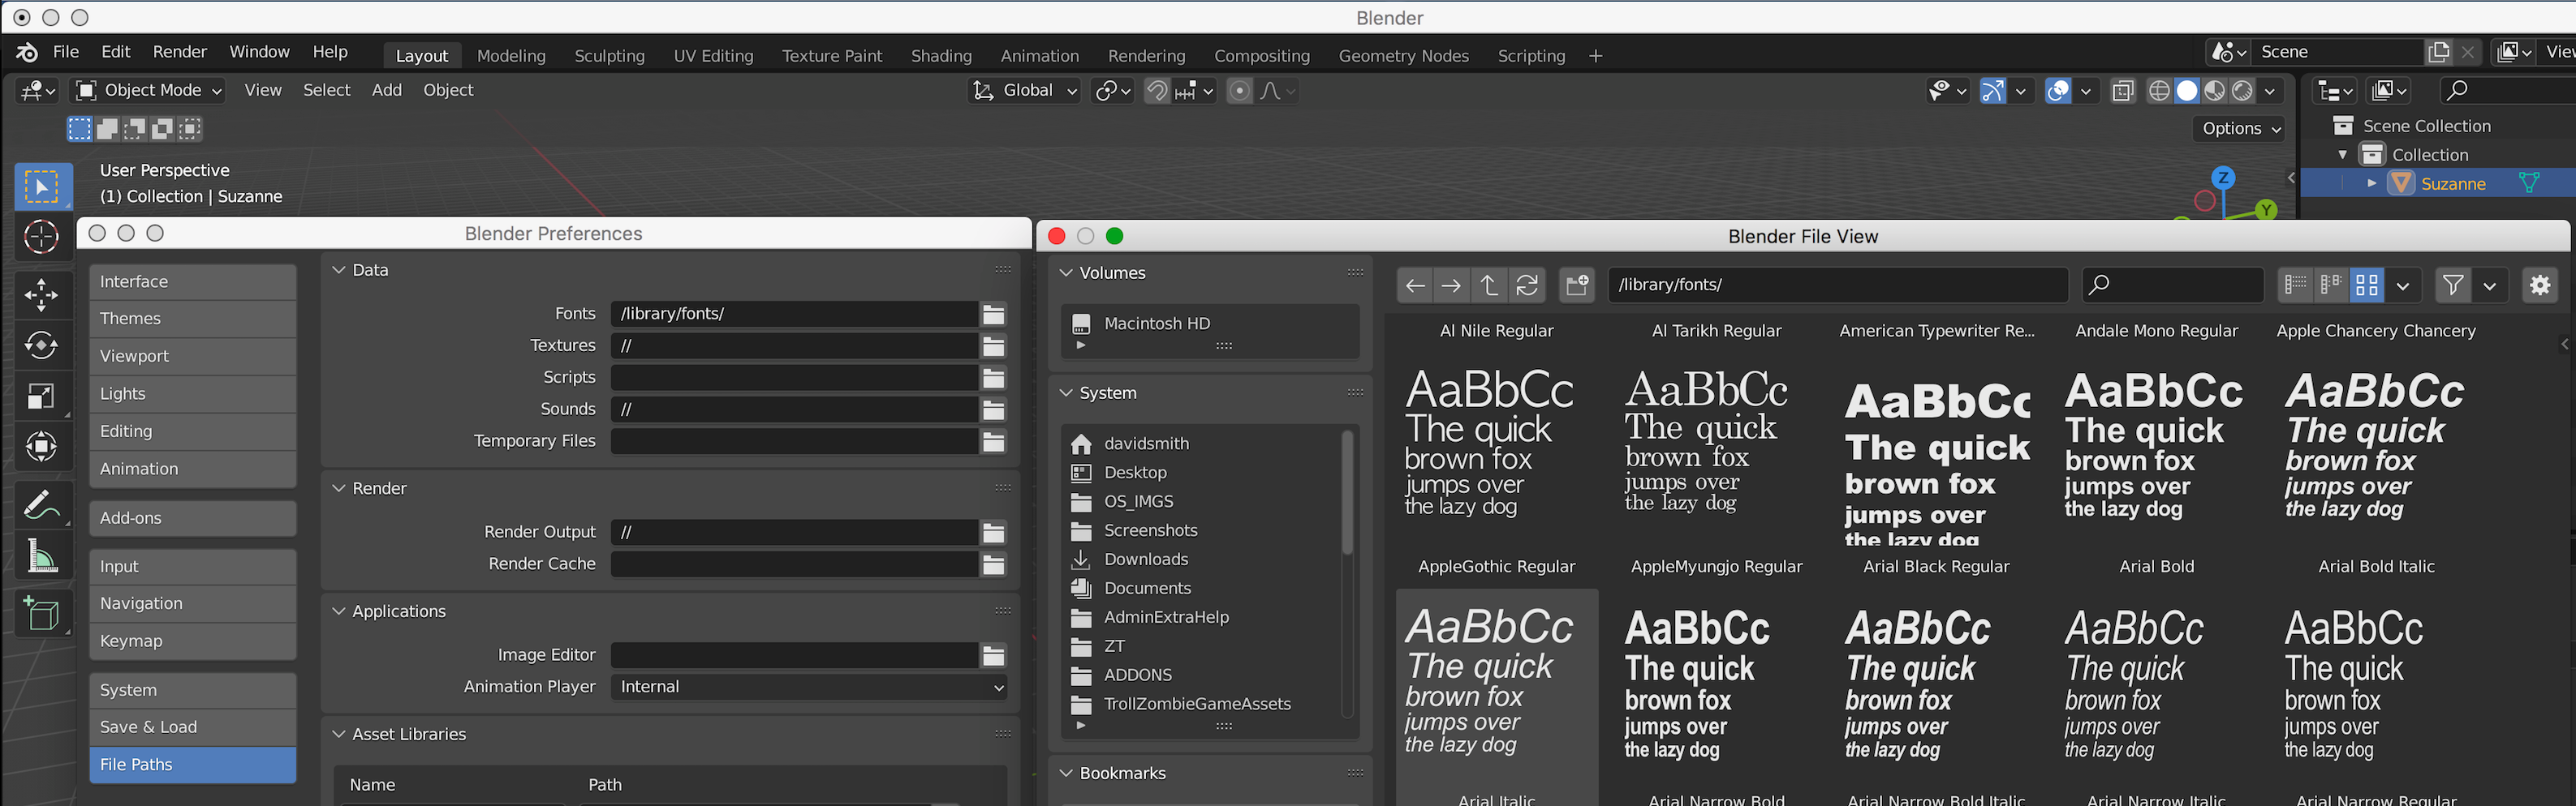Switch to Modeling workspace tab
The width and height of the screenshot is (2576, 806).
[x=511, y=56]
